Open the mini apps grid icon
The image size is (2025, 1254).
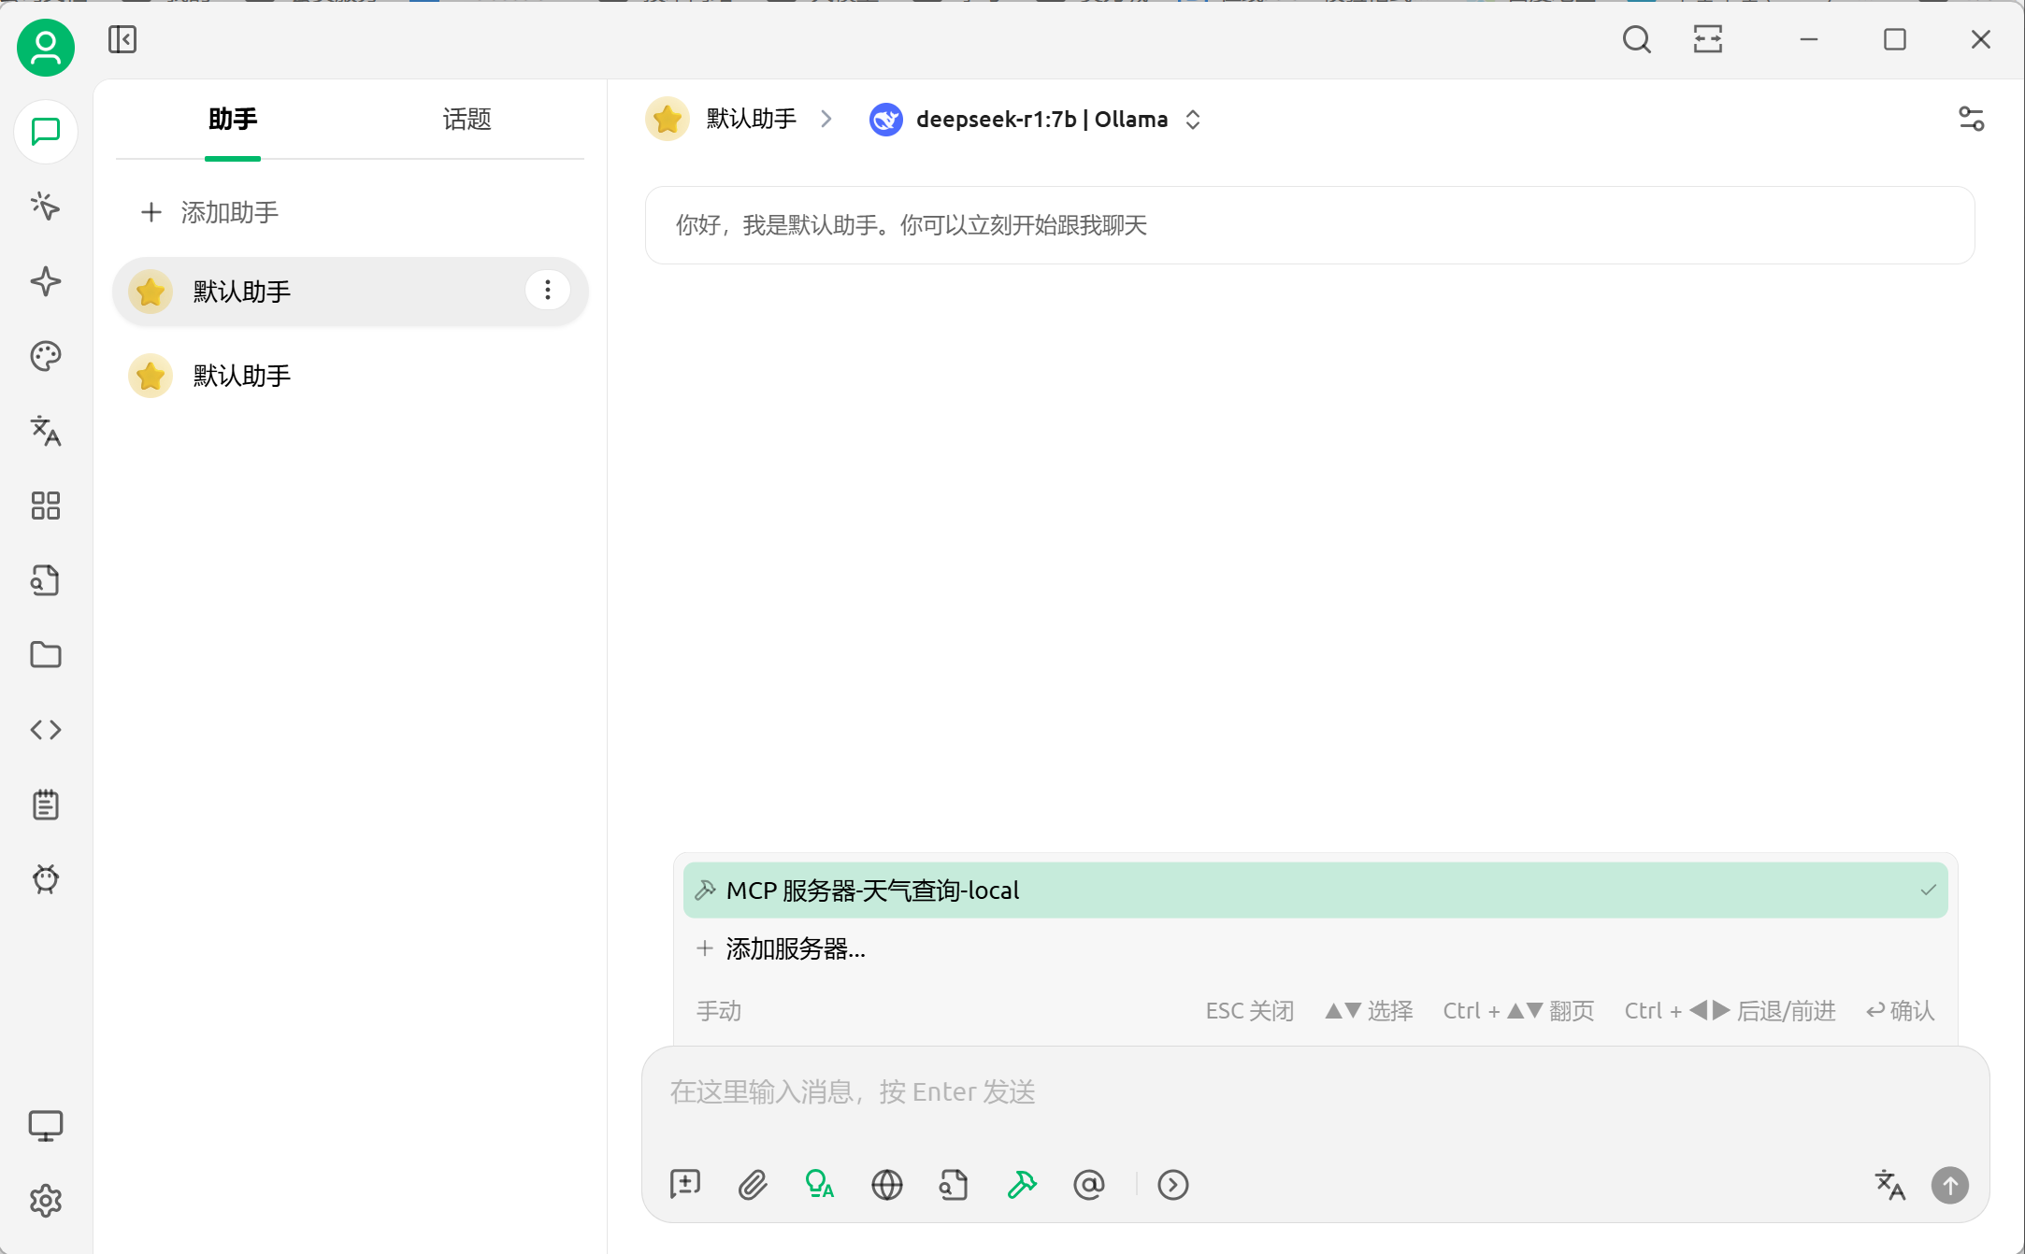tap(45, 506)
